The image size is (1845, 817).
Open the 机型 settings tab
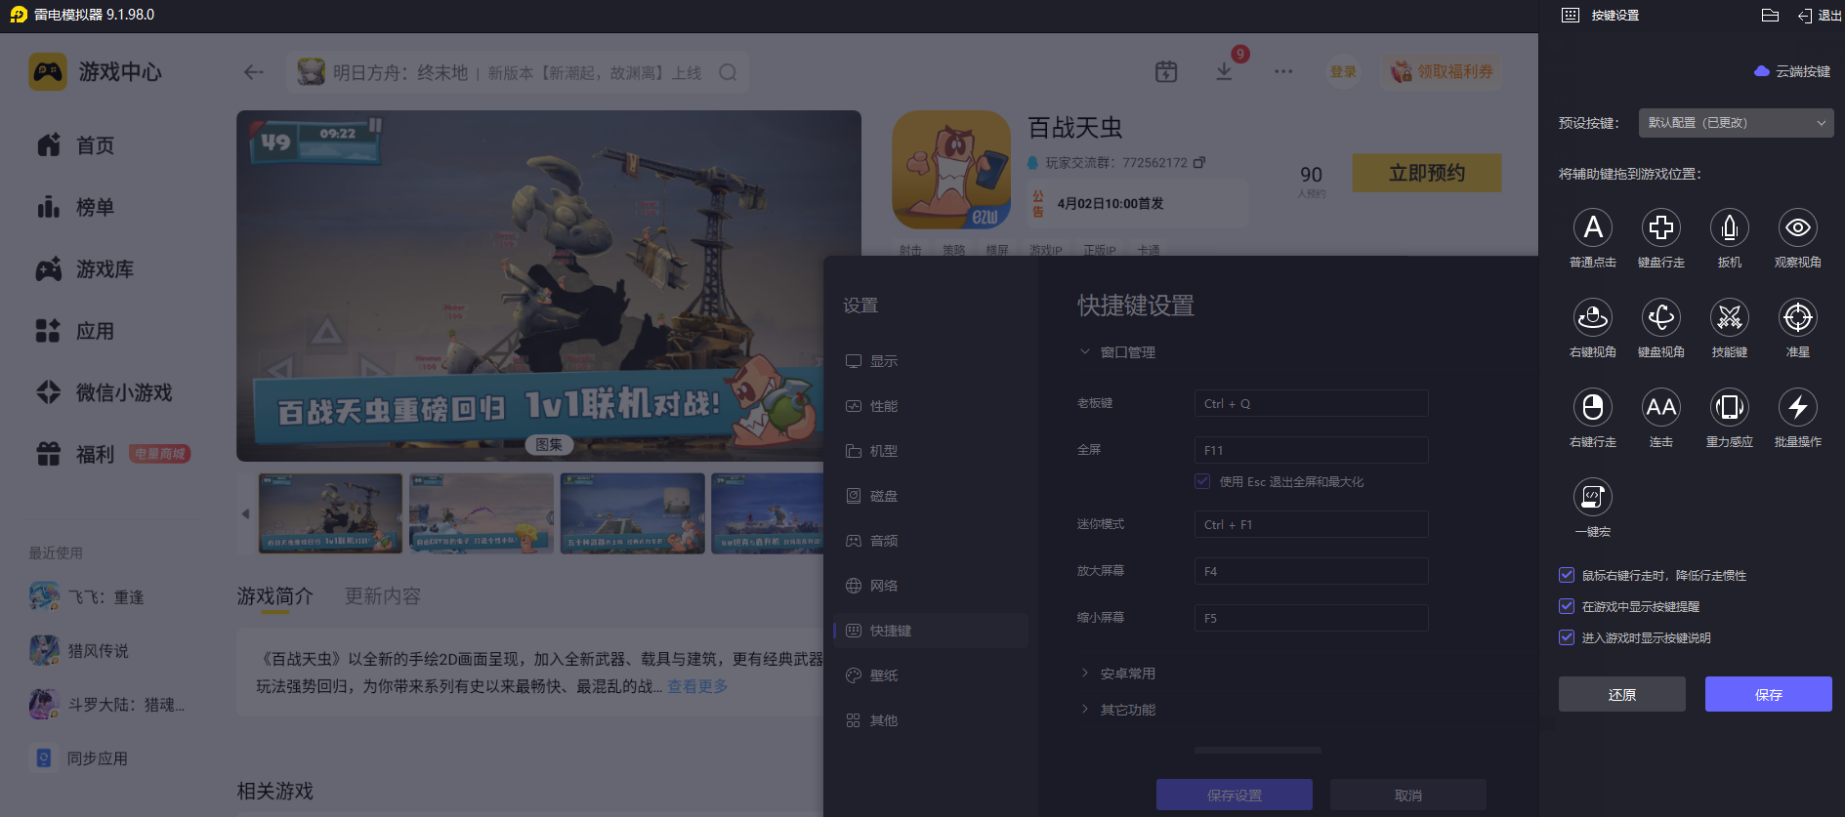pyautogui.click(x=931, y=451)
